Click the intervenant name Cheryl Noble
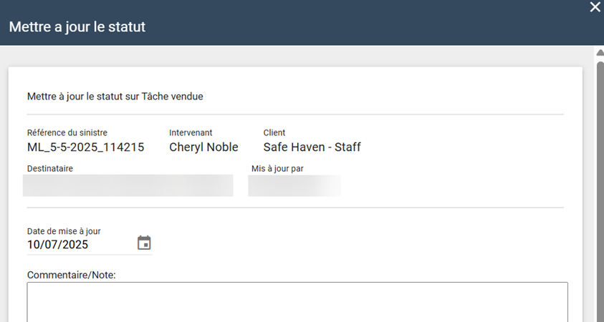This screenshot has height=322, width=604. click(203, 147)
